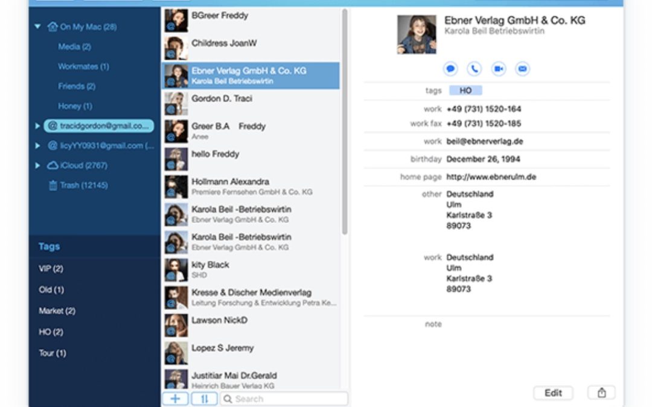
Task: Send an email using the envelope icon
Action: [x=522, y=69]
